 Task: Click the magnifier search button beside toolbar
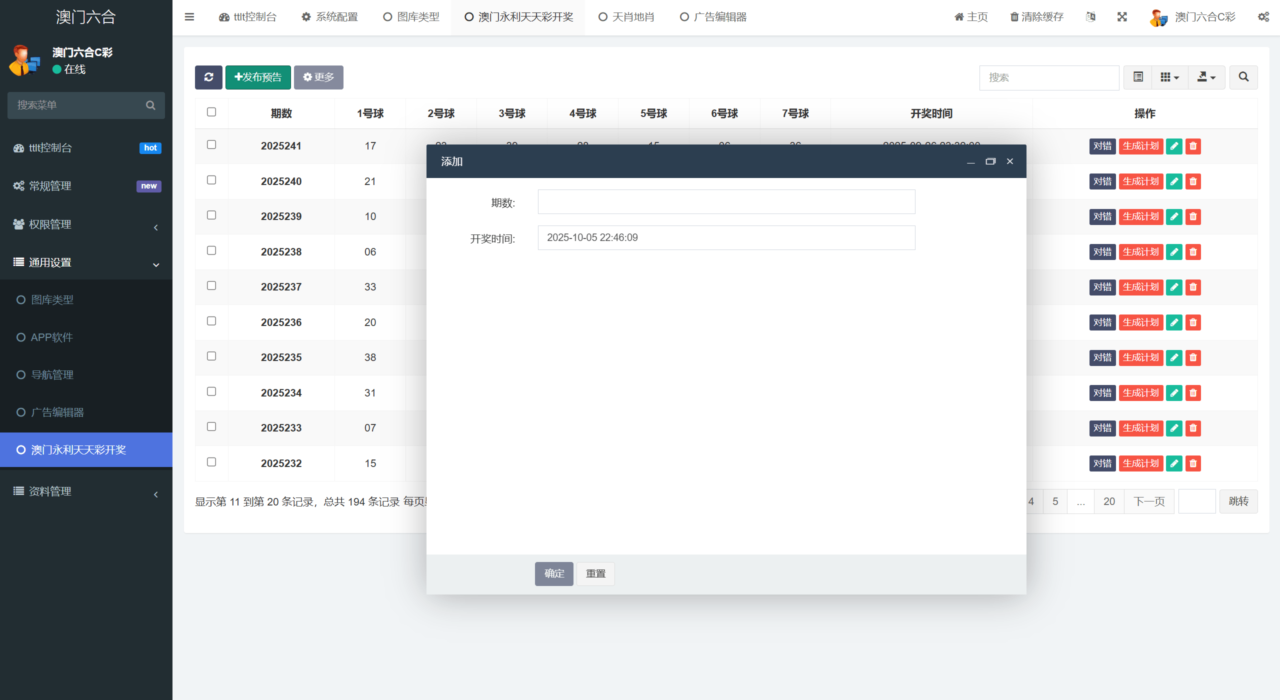click(1243, 77)
